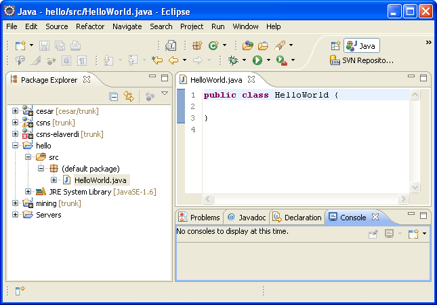Click the Open Type icon in toolbar
Screen dimensions: 437x305
(x=247, y=45)
